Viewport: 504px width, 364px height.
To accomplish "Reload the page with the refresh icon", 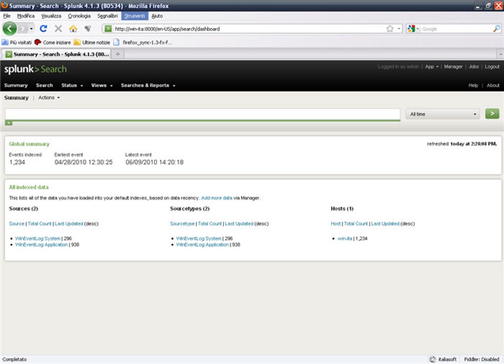I will 43,28.
